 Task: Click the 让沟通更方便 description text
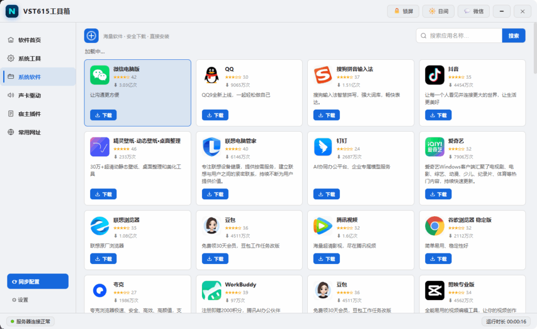tap(104, 95)
